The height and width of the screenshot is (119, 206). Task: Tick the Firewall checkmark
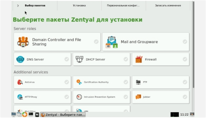(x=185, y=59)
